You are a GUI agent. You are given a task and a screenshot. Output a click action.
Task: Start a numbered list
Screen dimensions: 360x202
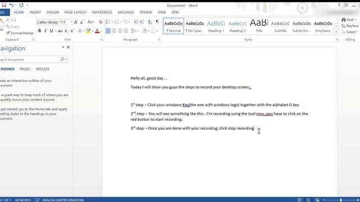click(x=117, y=22)
